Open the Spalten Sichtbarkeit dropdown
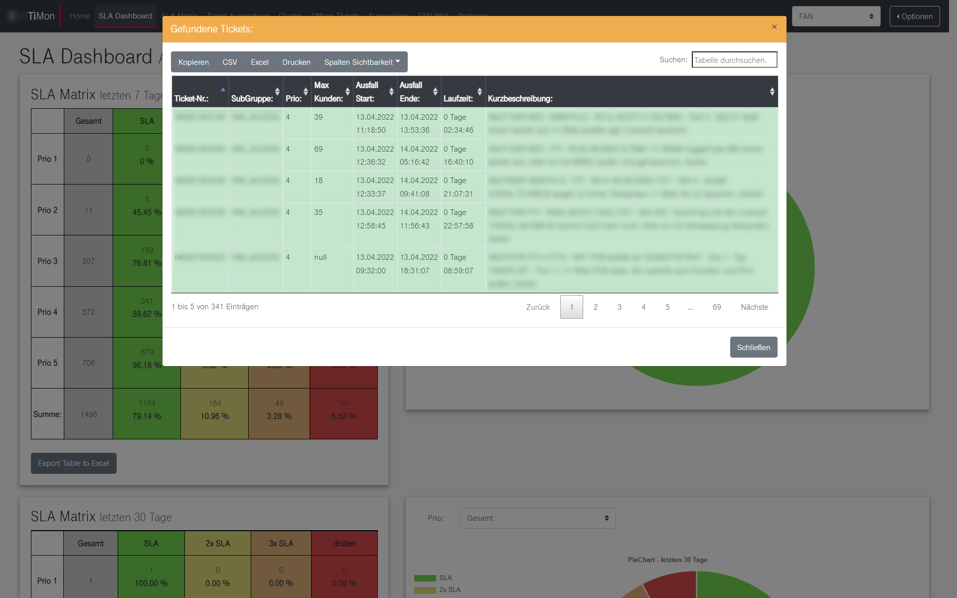The width and height of the screenshot is (957, 598). click(x=362, y=62)
